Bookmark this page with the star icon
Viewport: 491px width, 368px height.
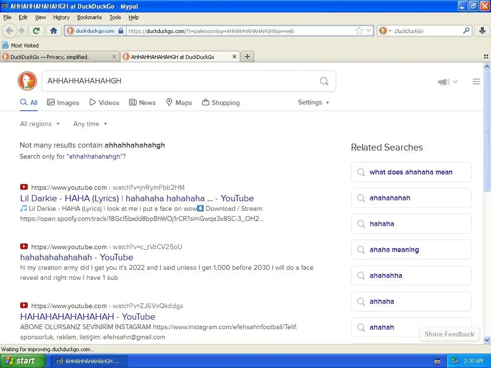(359, 31)
